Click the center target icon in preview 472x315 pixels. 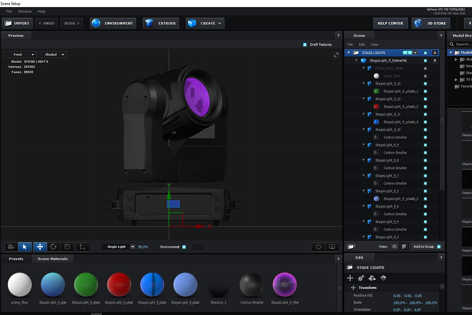pyautogui.click(x=319, y=247)
